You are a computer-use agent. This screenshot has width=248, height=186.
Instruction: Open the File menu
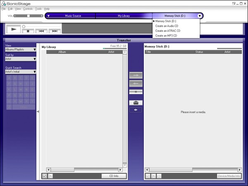tap(3, 9)
